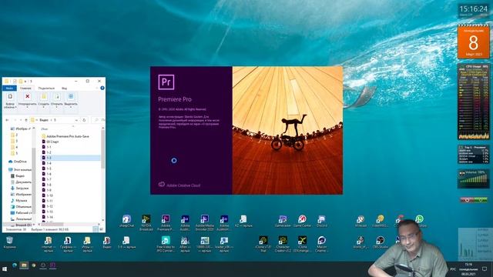Select the Discord desktop shortcut
The width and height of the screenshot is (493, 277).
pyautogui.click(x=321, y=221)
